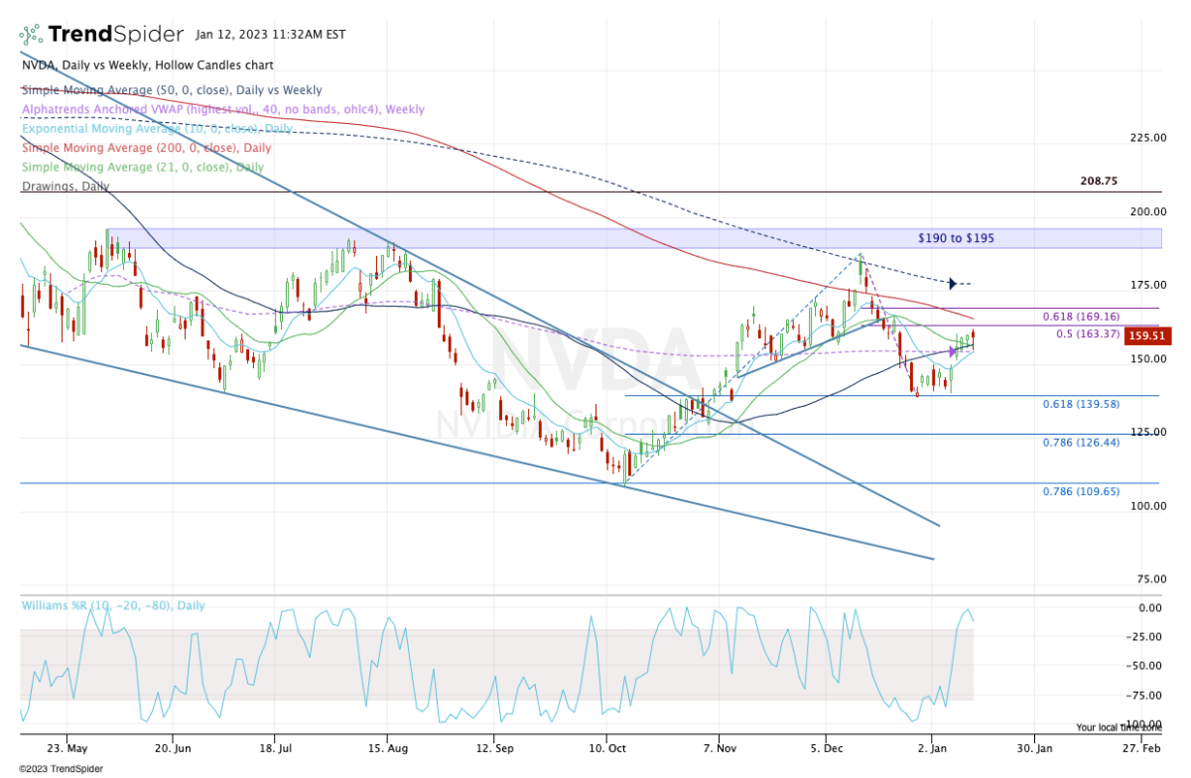1191x778 pixels.
Task: Click the 100.00 price axis label
Action: (x=1148, y=505)
